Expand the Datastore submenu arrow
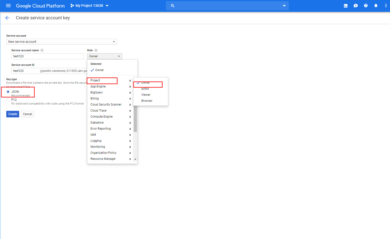This screenshot has width=390, height=239. (x=130, y=123)
